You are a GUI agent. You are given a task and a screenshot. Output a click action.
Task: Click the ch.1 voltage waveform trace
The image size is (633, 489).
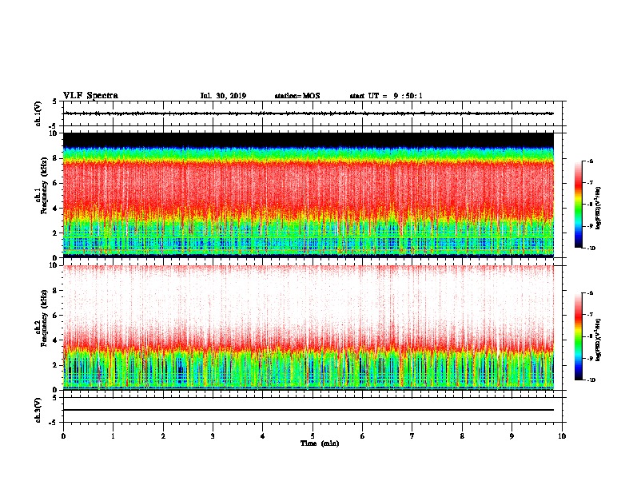coord(309,113)
